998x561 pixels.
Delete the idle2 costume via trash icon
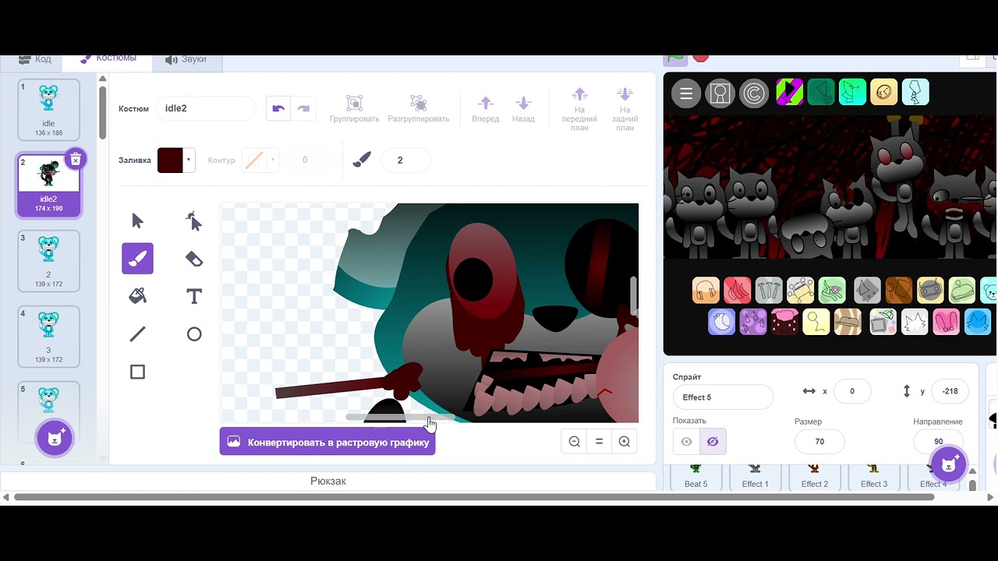[75, 159]
